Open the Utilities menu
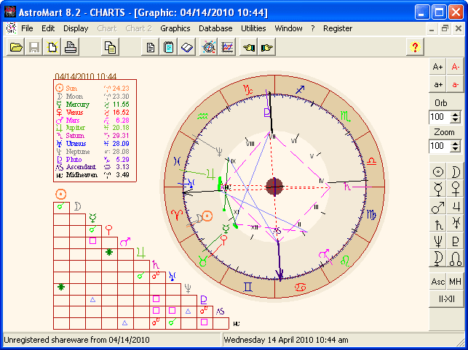468x350 pixels. point(253,28)
